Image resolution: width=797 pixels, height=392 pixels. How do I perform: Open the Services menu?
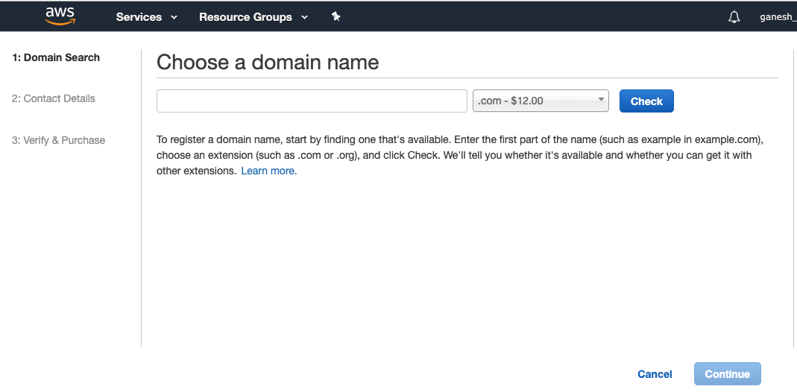(x=139, y=17)
